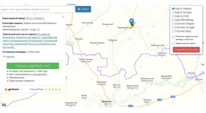Click the Первомайский town label

(x=125, y=28)
